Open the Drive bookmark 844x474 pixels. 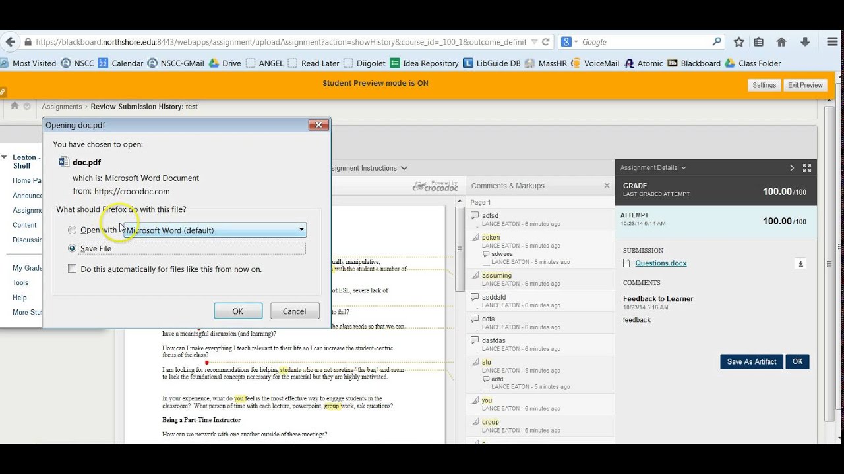point(225,63)
